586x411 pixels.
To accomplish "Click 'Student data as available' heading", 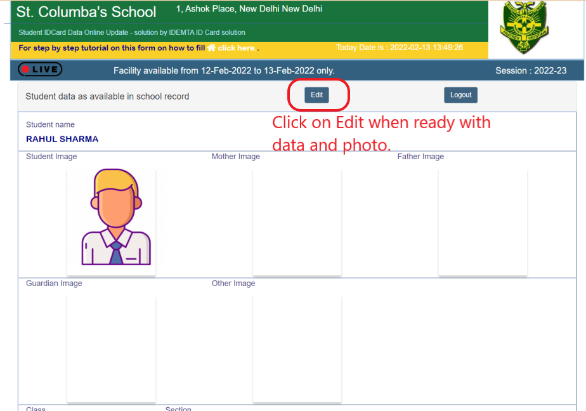I will [107, 96].
